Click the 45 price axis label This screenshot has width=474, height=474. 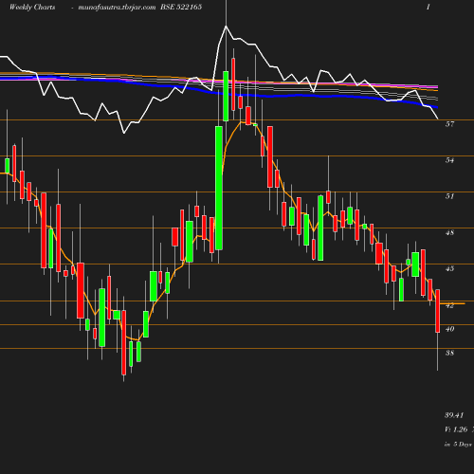coord(449,268)
